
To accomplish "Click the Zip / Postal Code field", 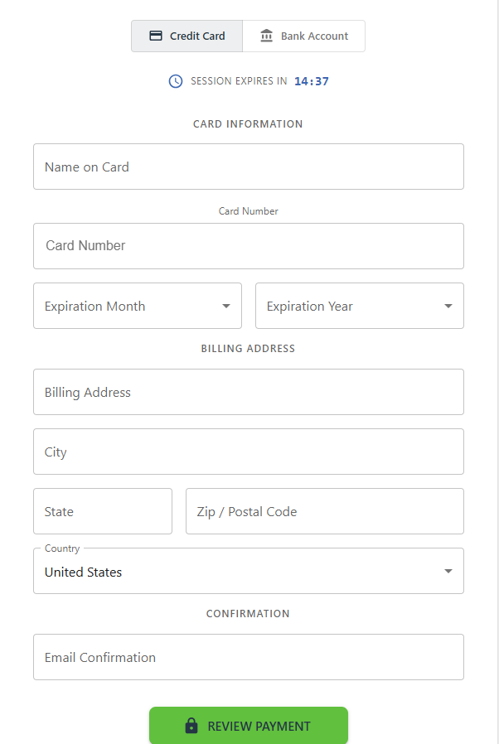I will click(x=325, y=511).
